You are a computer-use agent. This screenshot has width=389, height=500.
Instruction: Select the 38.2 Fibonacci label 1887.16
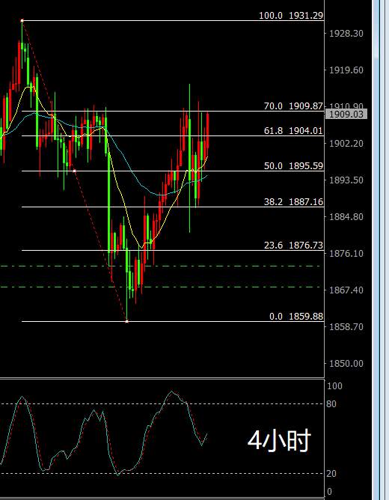coord(293,201)
